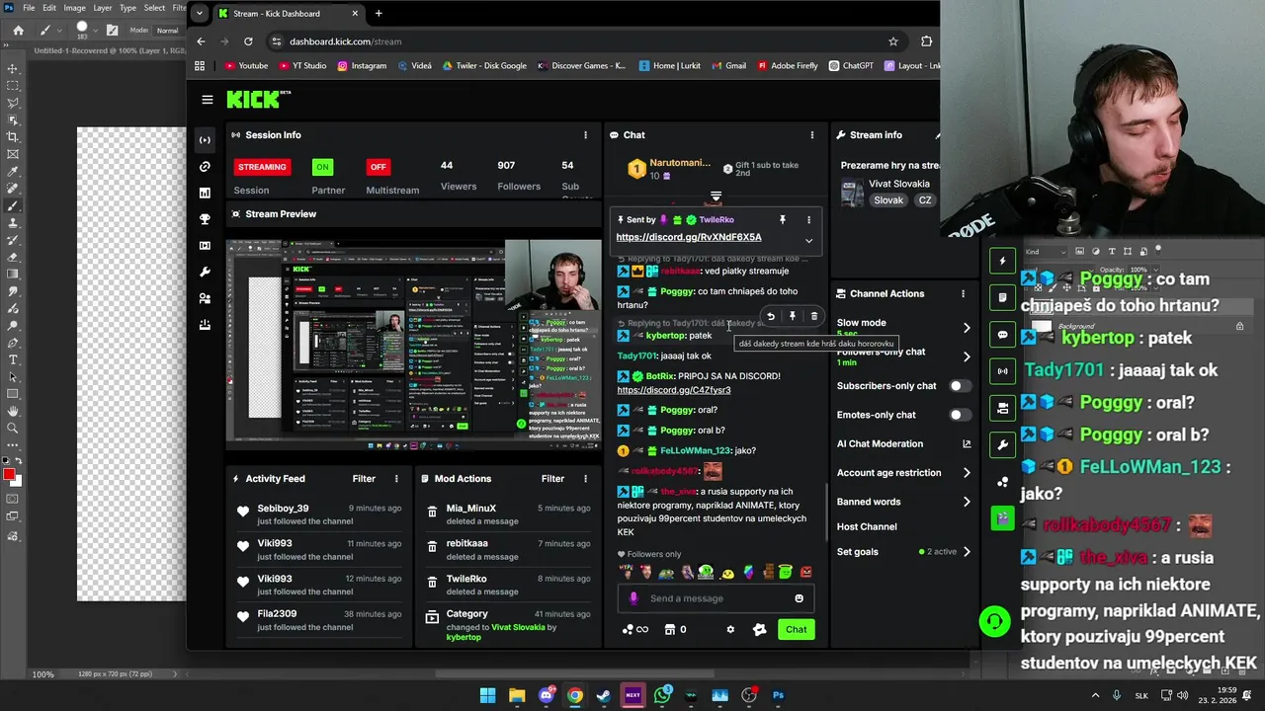
Task: Open the emoji picker in chat input
Action: coord(799,598)
